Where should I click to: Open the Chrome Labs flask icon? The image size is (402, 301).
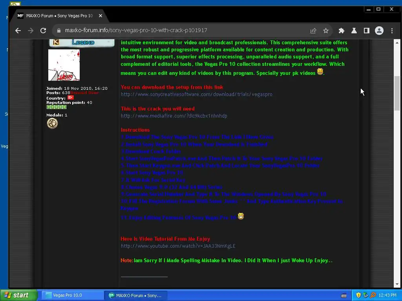354,31
